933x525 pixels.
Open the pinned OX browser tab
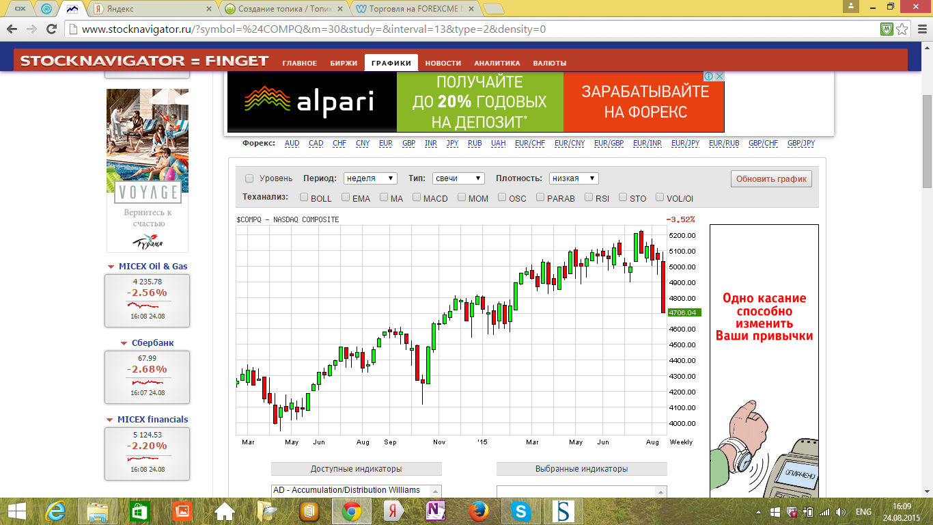[20, 10]
